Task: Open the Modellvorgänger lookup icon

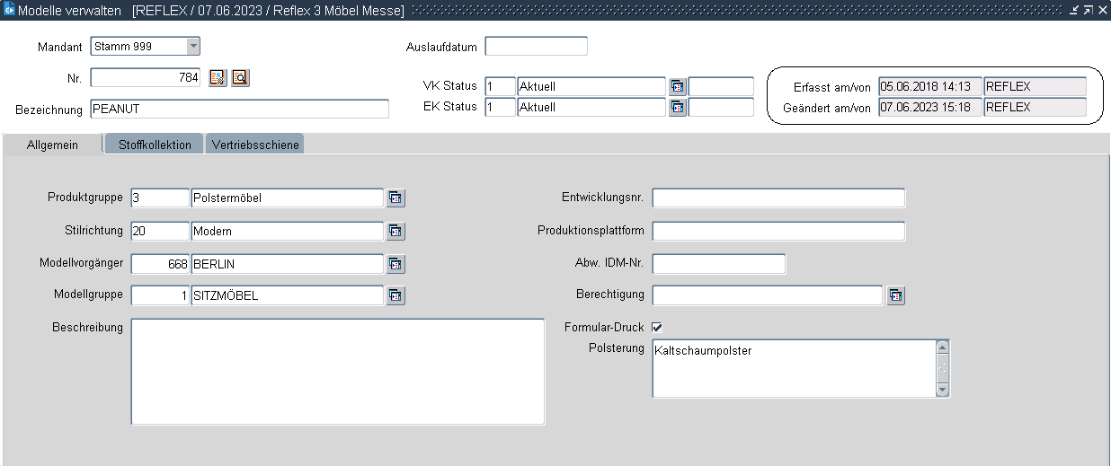Action: click(x=396, y=264)
